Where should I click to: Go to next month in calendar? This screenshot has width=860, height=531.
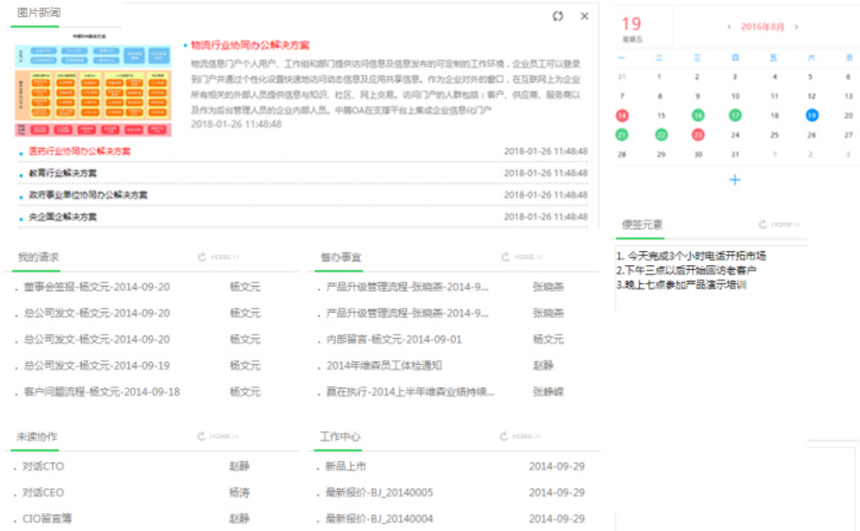pyautogui.click(x=796, y=27)
